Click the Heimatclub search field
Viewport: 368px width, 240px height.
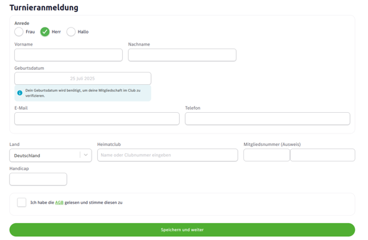pyautogui.click(x=168, y=155)
